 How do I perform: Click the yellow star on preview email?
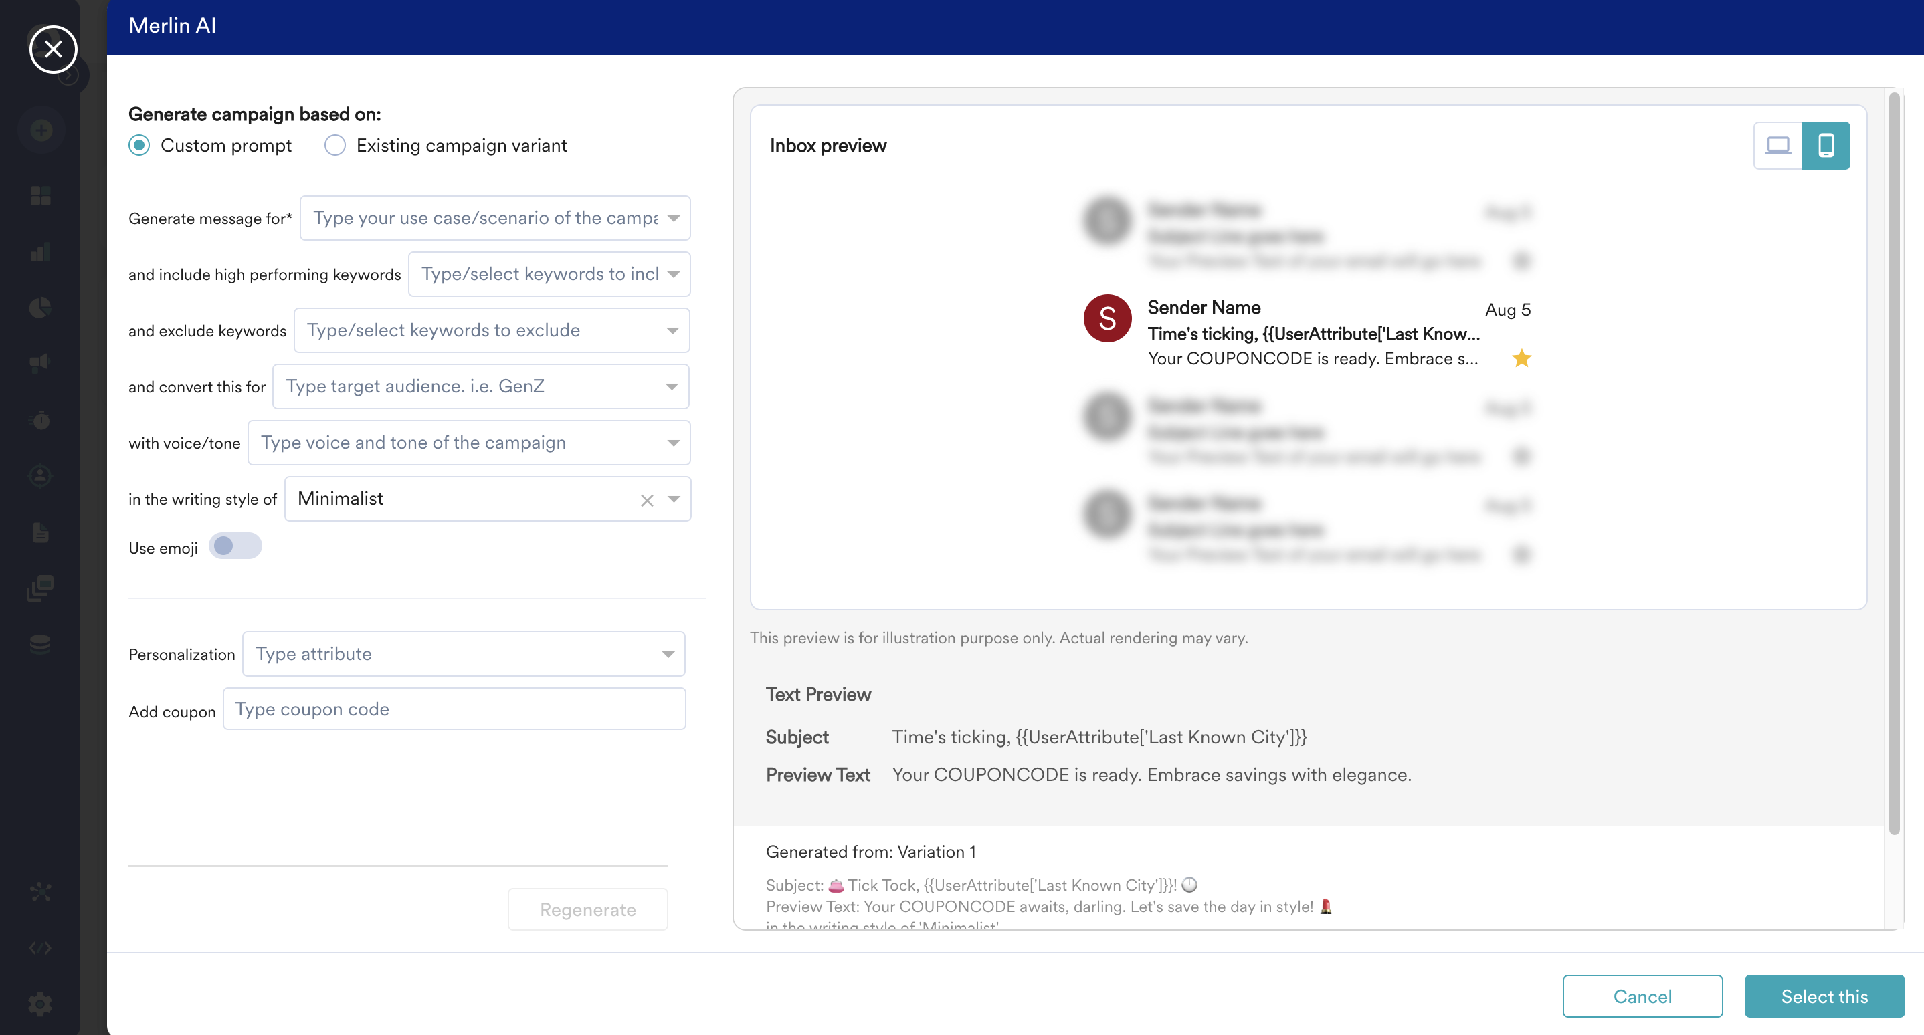[x=1521, y=359]
